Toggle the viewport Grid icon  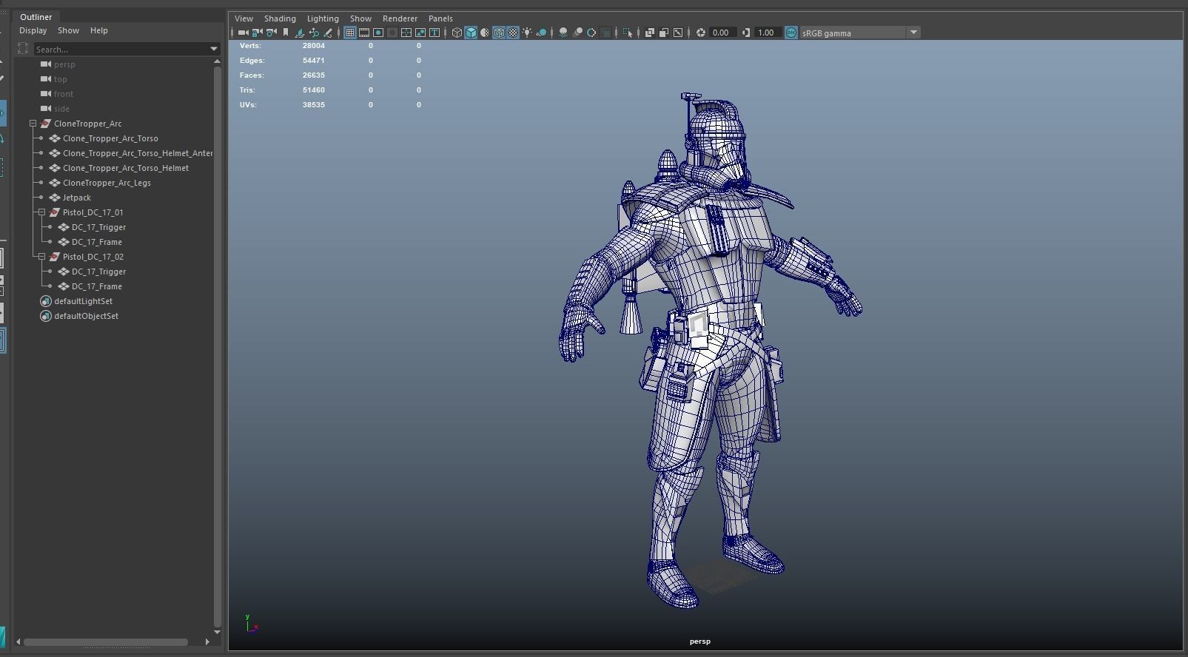(x=350, y=33)
